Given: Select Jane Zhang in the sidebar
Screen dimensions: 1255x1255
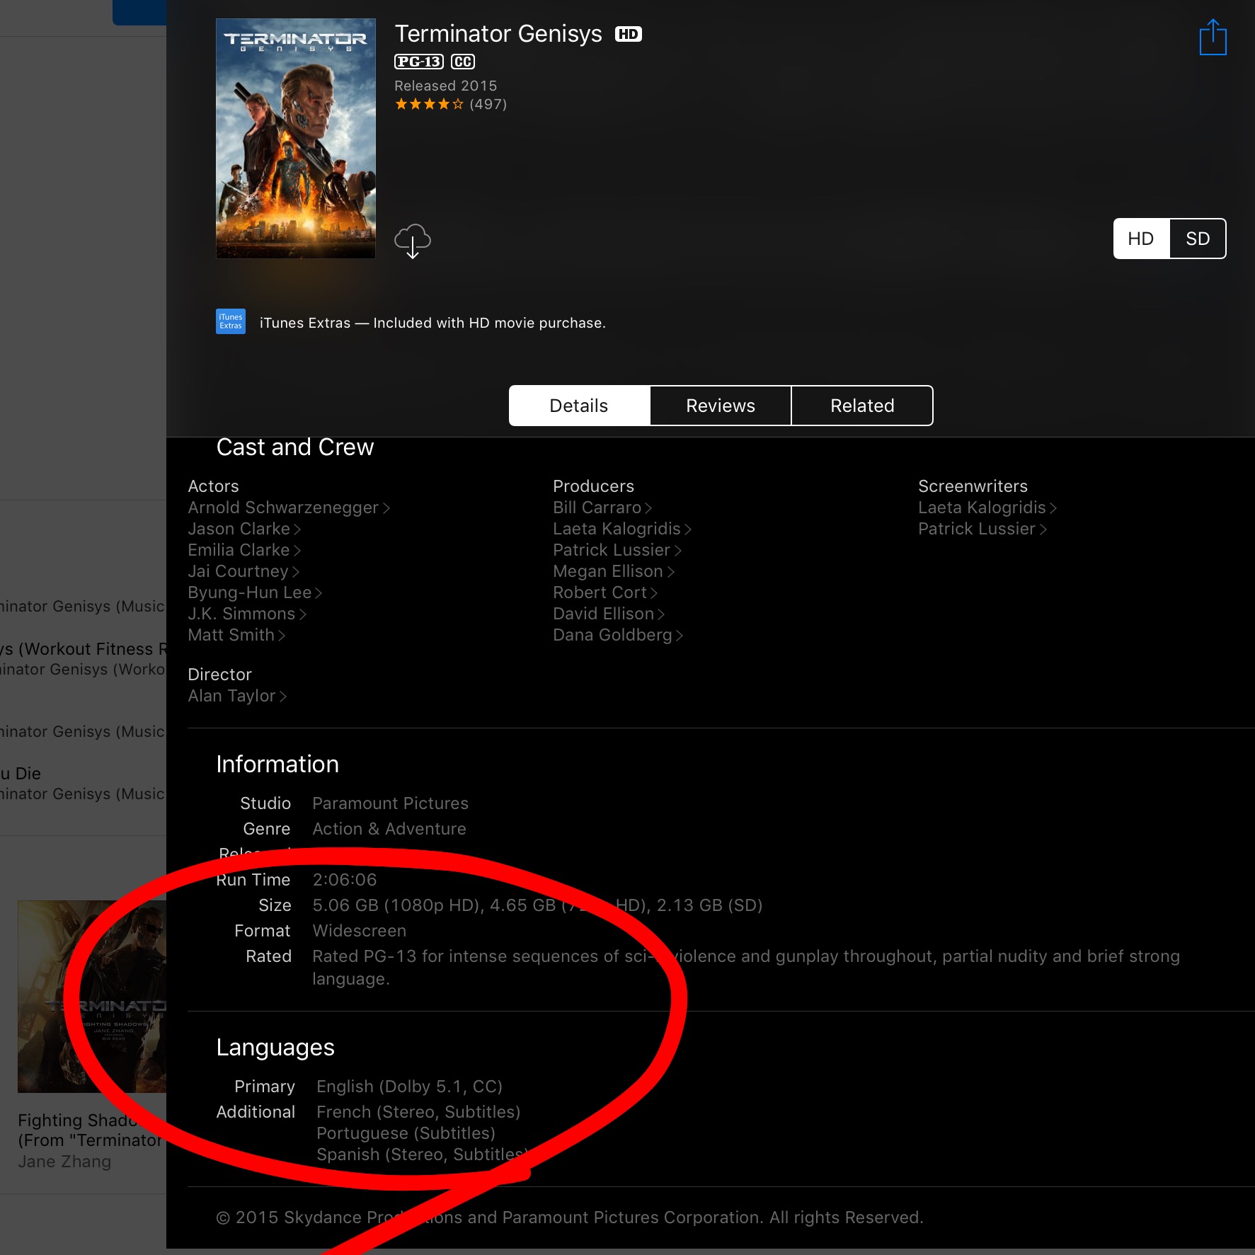Looking at the screenshot, I should [64, 1161].
